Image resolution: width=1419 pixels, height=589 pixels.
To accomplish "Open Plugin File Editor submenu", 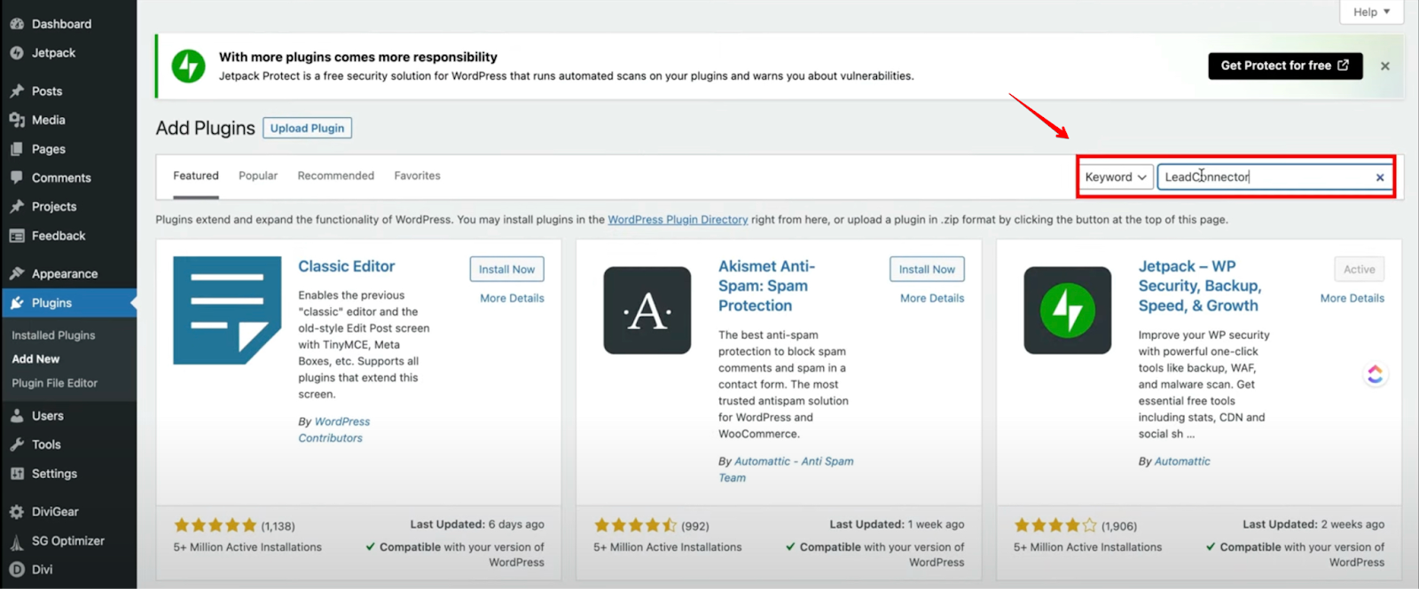I will click(x=55, y=383).
